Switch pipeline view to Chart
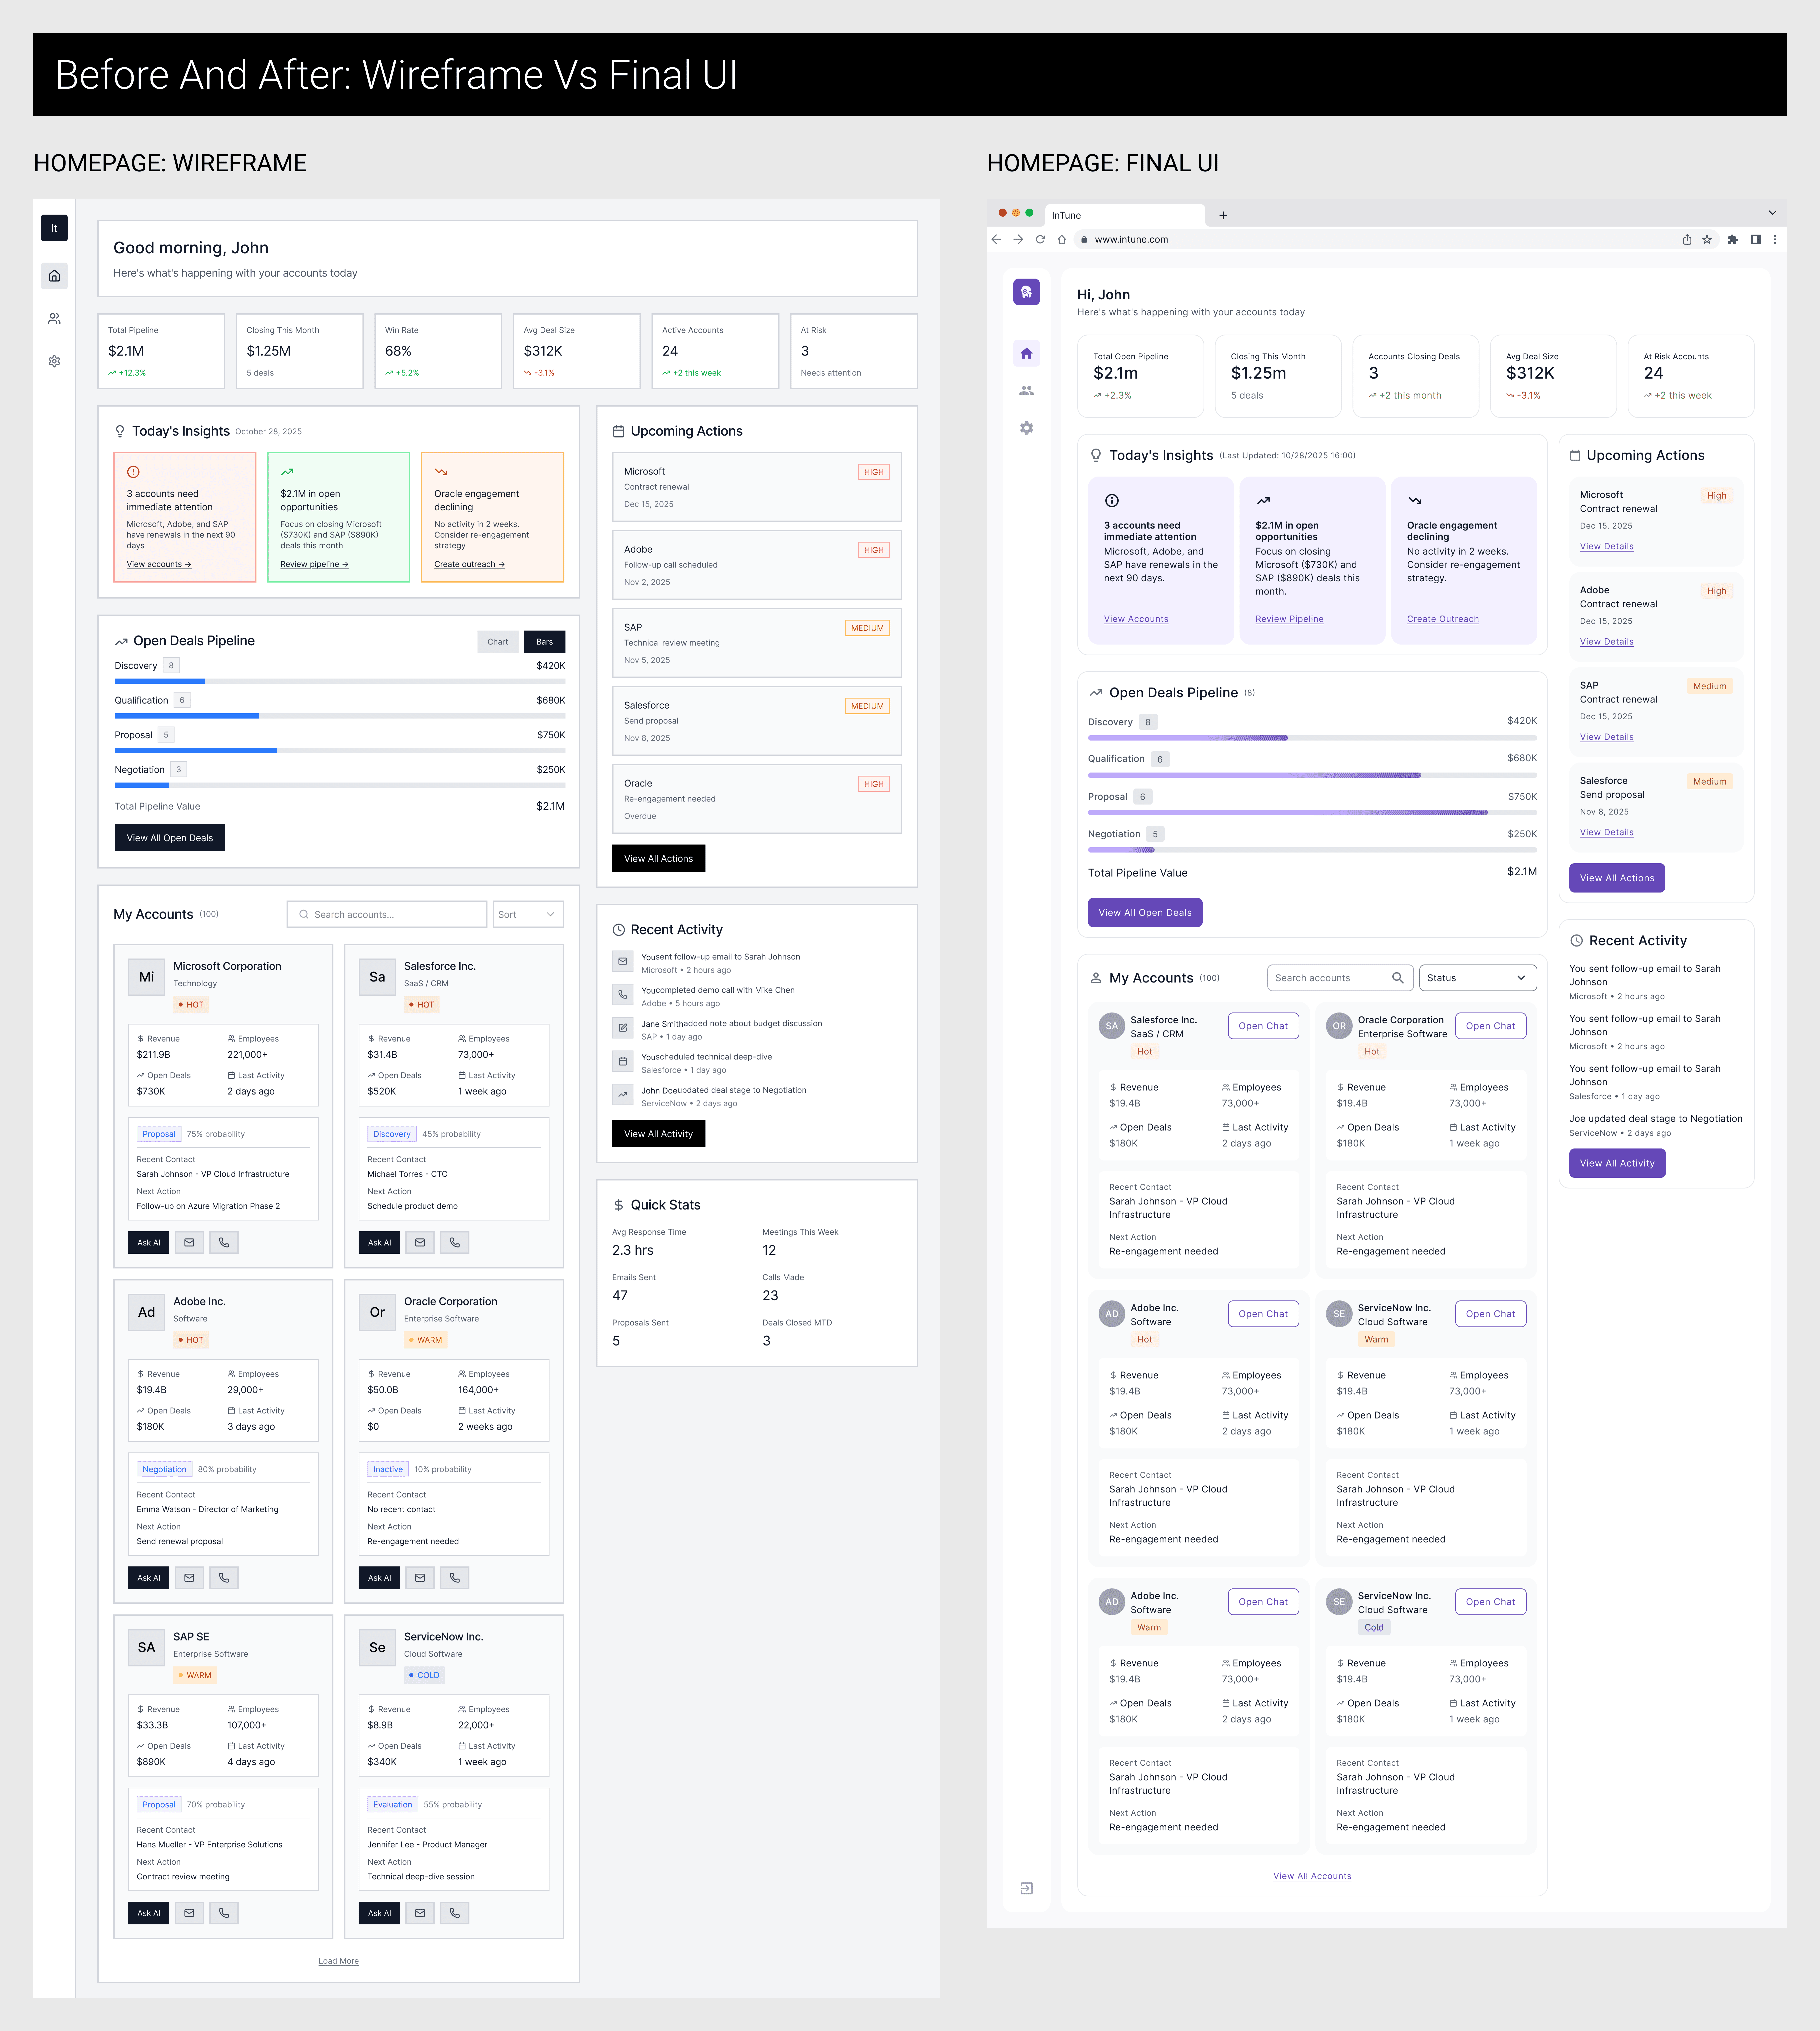The width and height of the screenshot is (1820, 2031). pyautogui.click(x=498, y=642)
